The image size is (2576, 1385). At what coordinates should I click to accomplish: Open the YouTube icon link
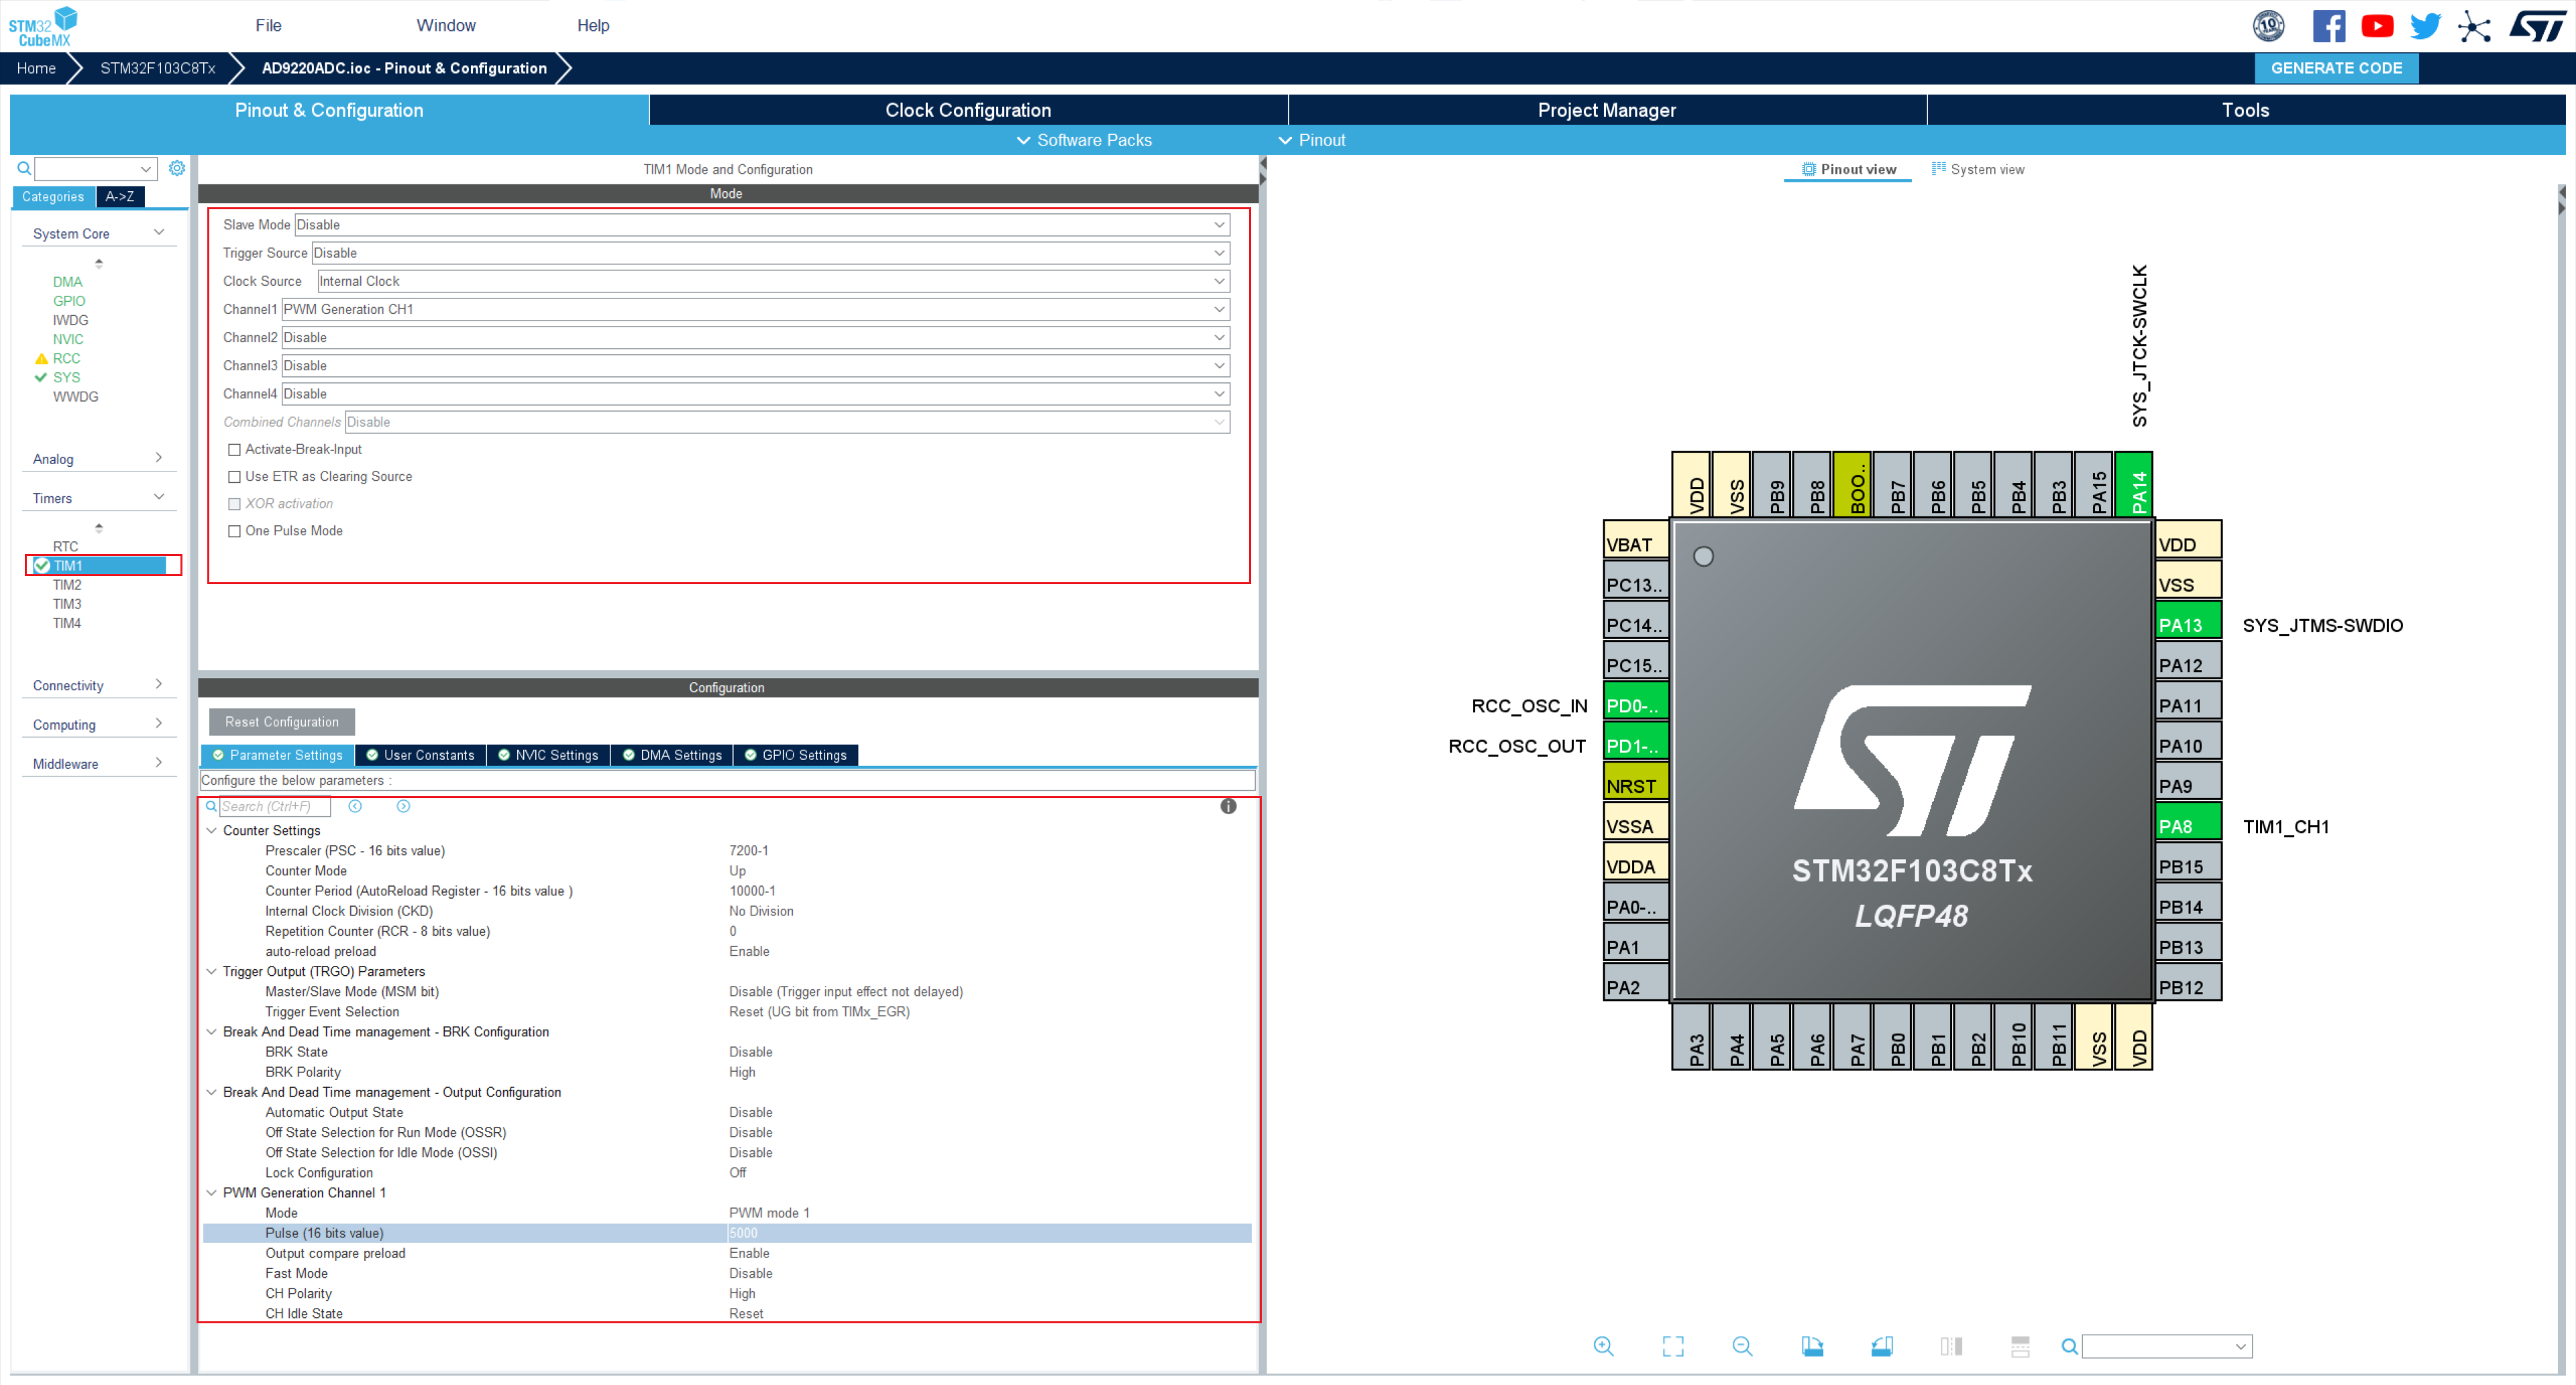pyautogui.click(x=2377, y=26)
